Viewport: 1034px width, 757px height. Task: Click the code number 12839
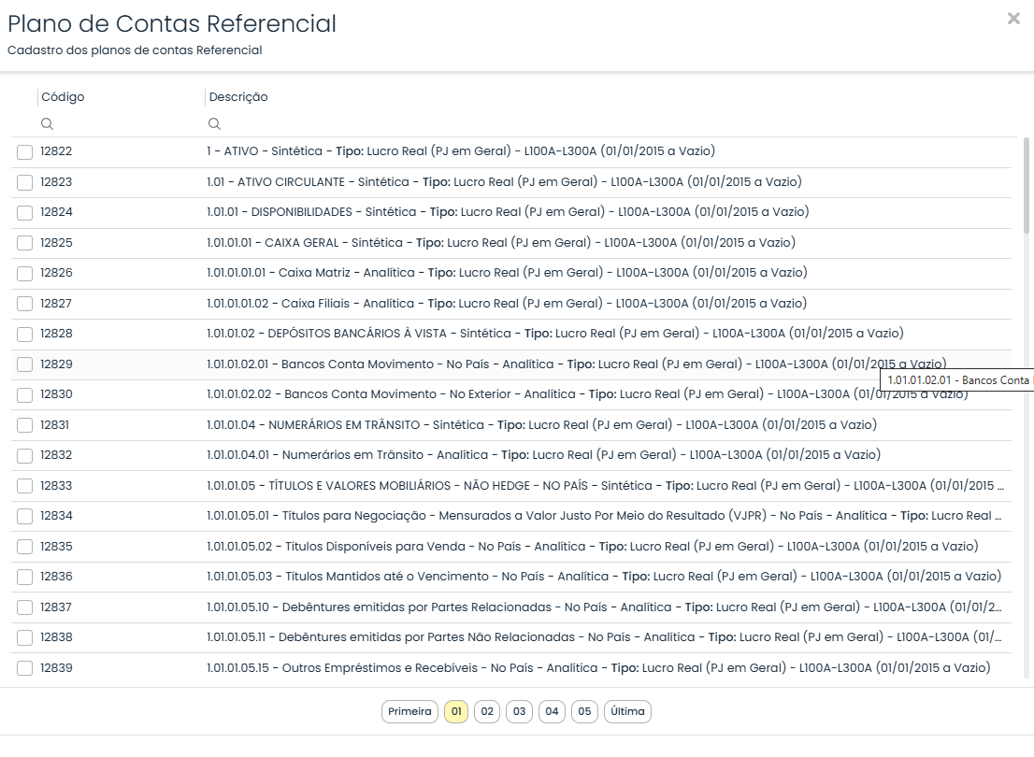click(56, 667)
